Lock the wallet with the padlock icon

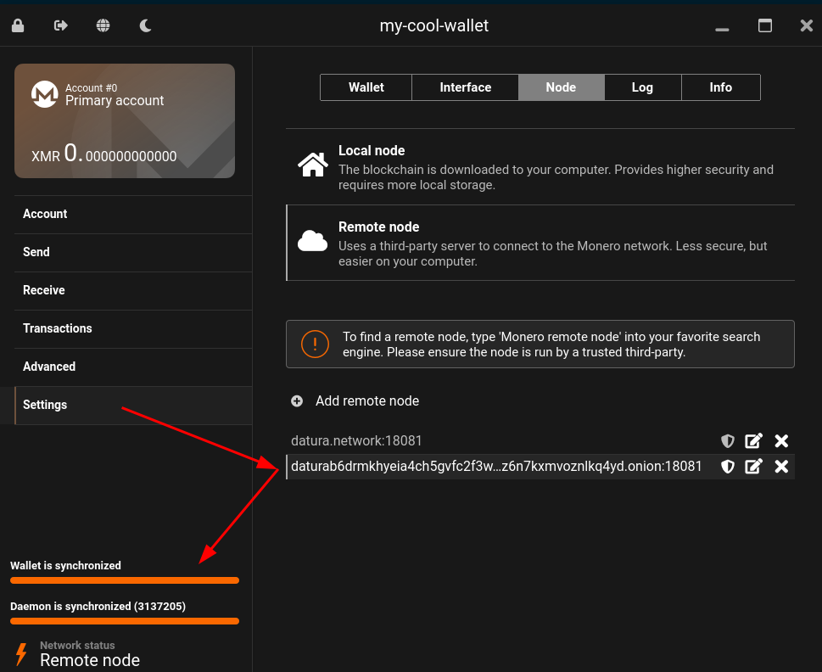(18, 25)
